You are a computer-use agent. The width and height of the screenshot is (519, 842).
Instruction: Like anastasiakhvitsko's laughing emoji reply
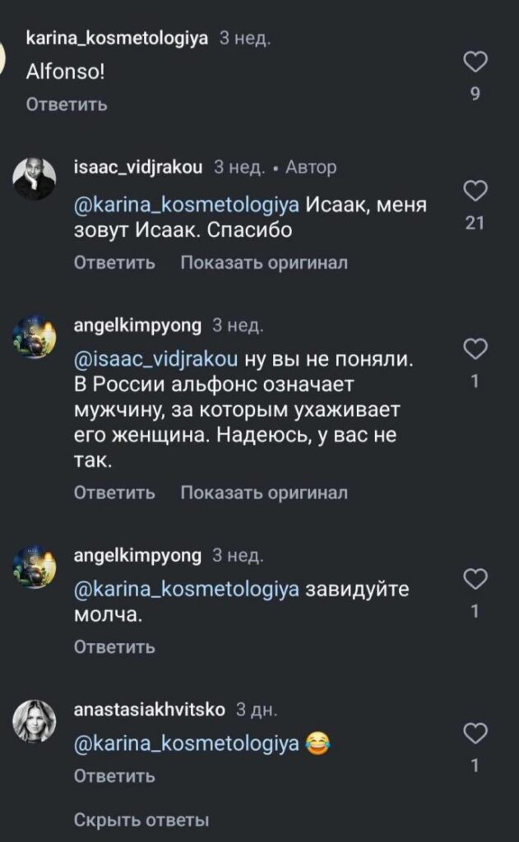[475, 733]
